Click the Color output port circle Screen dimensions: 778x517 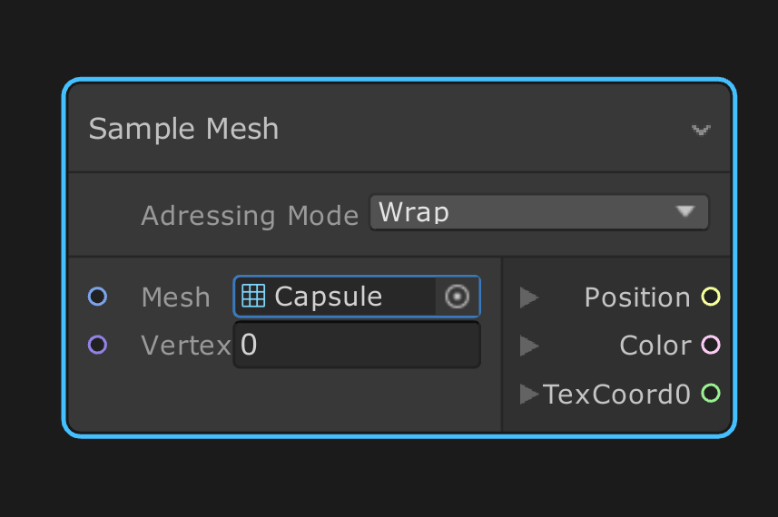click(711, 345)
